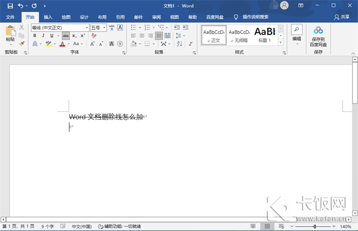
Task: Apply the 标题 1 heading style
Action: 265,35
